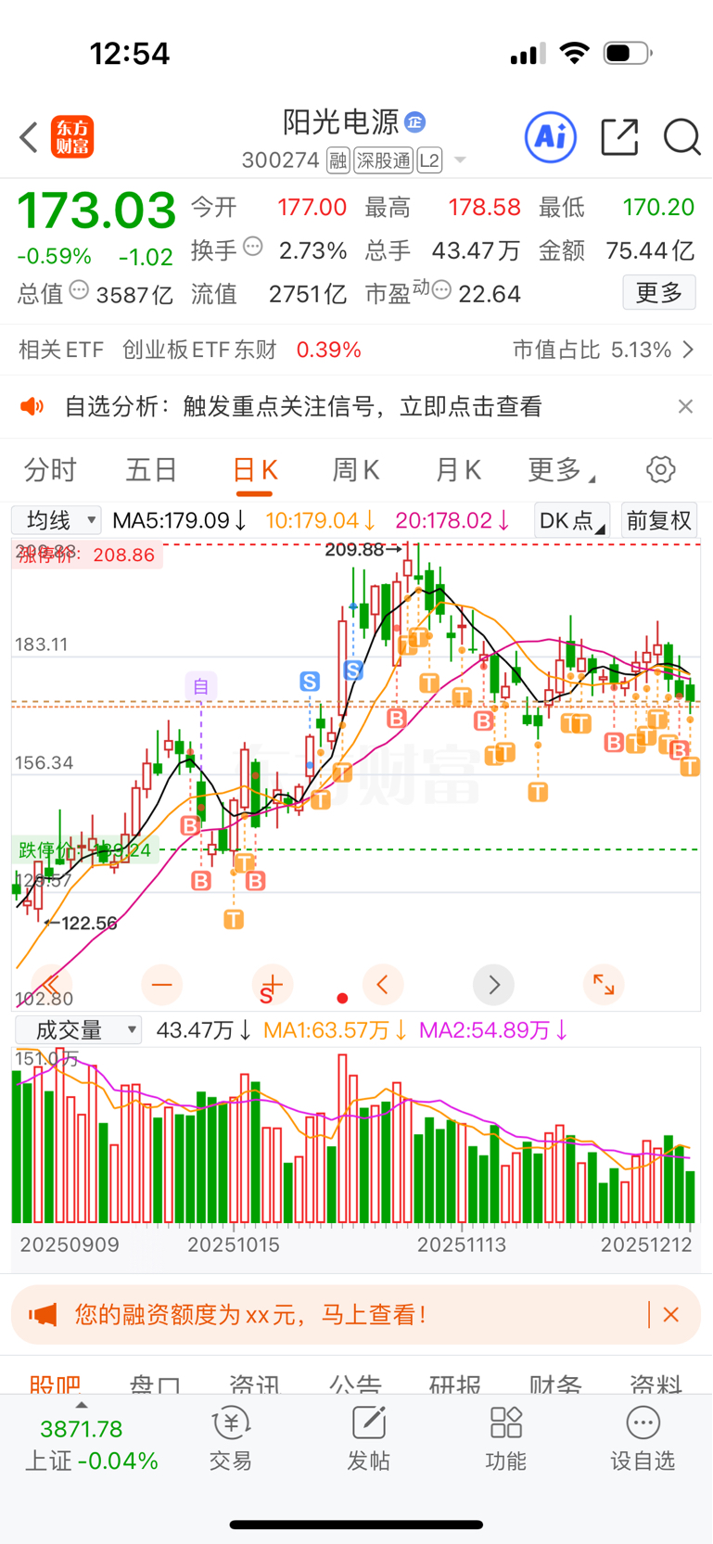Tap double-left arrow chart button

tap(51, 985)
